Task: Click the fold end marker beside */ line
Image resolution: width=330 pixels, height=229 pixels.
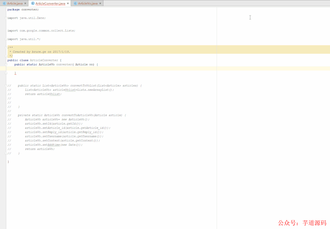Action: point(6,56)
